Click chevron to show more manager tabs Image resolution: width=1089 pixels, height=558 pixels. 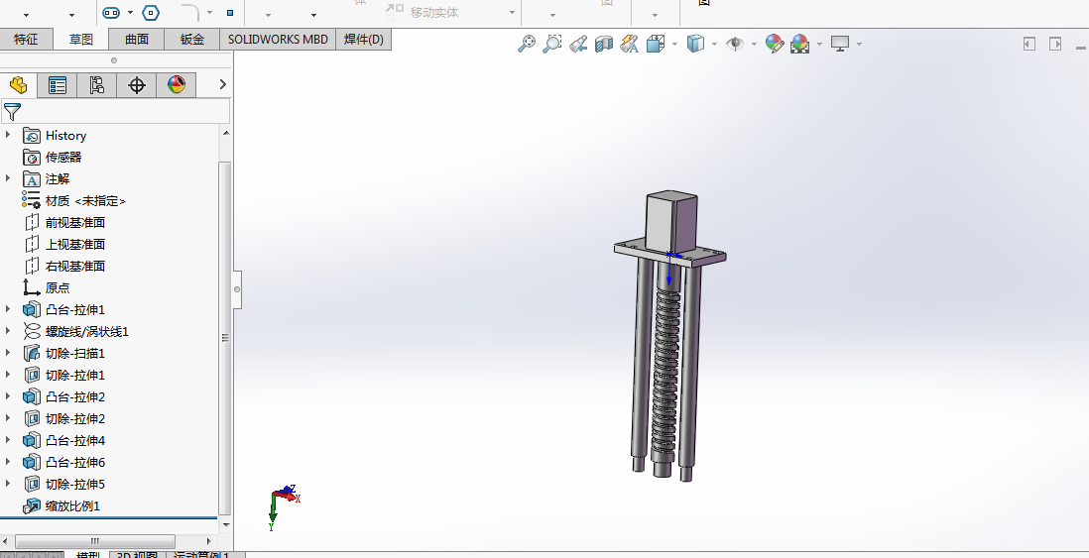coord(222,84)
